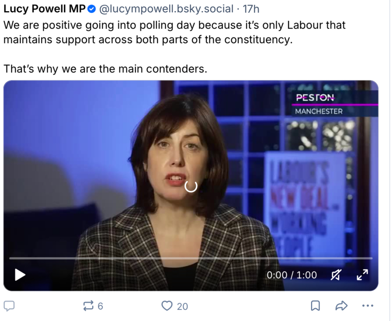This screenshot has width=391, height=321.
Task: Seek on the video progress bar
Action: [190, 258]
